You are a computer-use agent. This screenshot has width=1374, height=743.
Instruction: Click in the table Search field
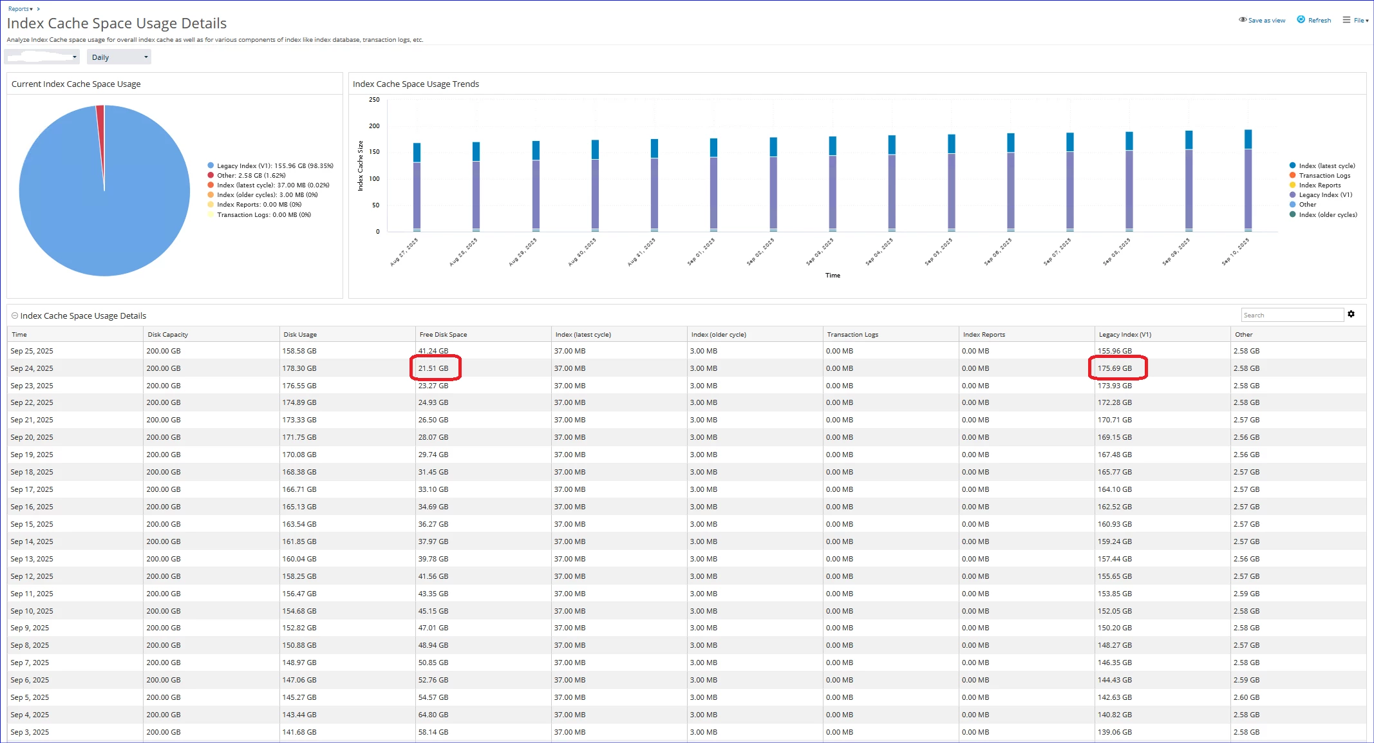(1291, 315)
